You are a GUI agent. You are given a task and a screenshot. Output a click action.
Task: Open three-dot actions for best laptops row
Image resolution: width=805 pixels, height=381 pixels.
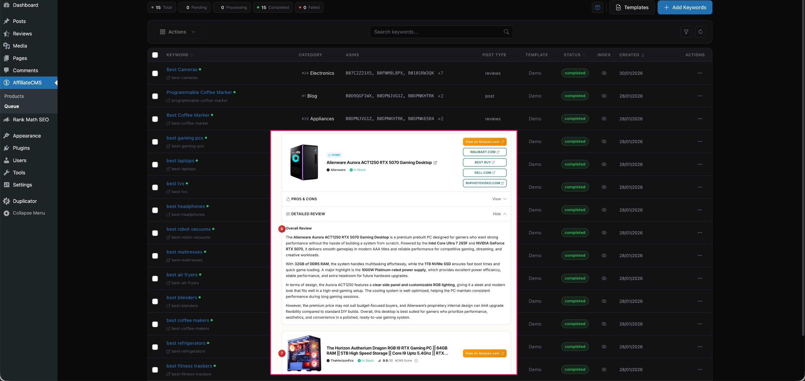pos(700,164)
